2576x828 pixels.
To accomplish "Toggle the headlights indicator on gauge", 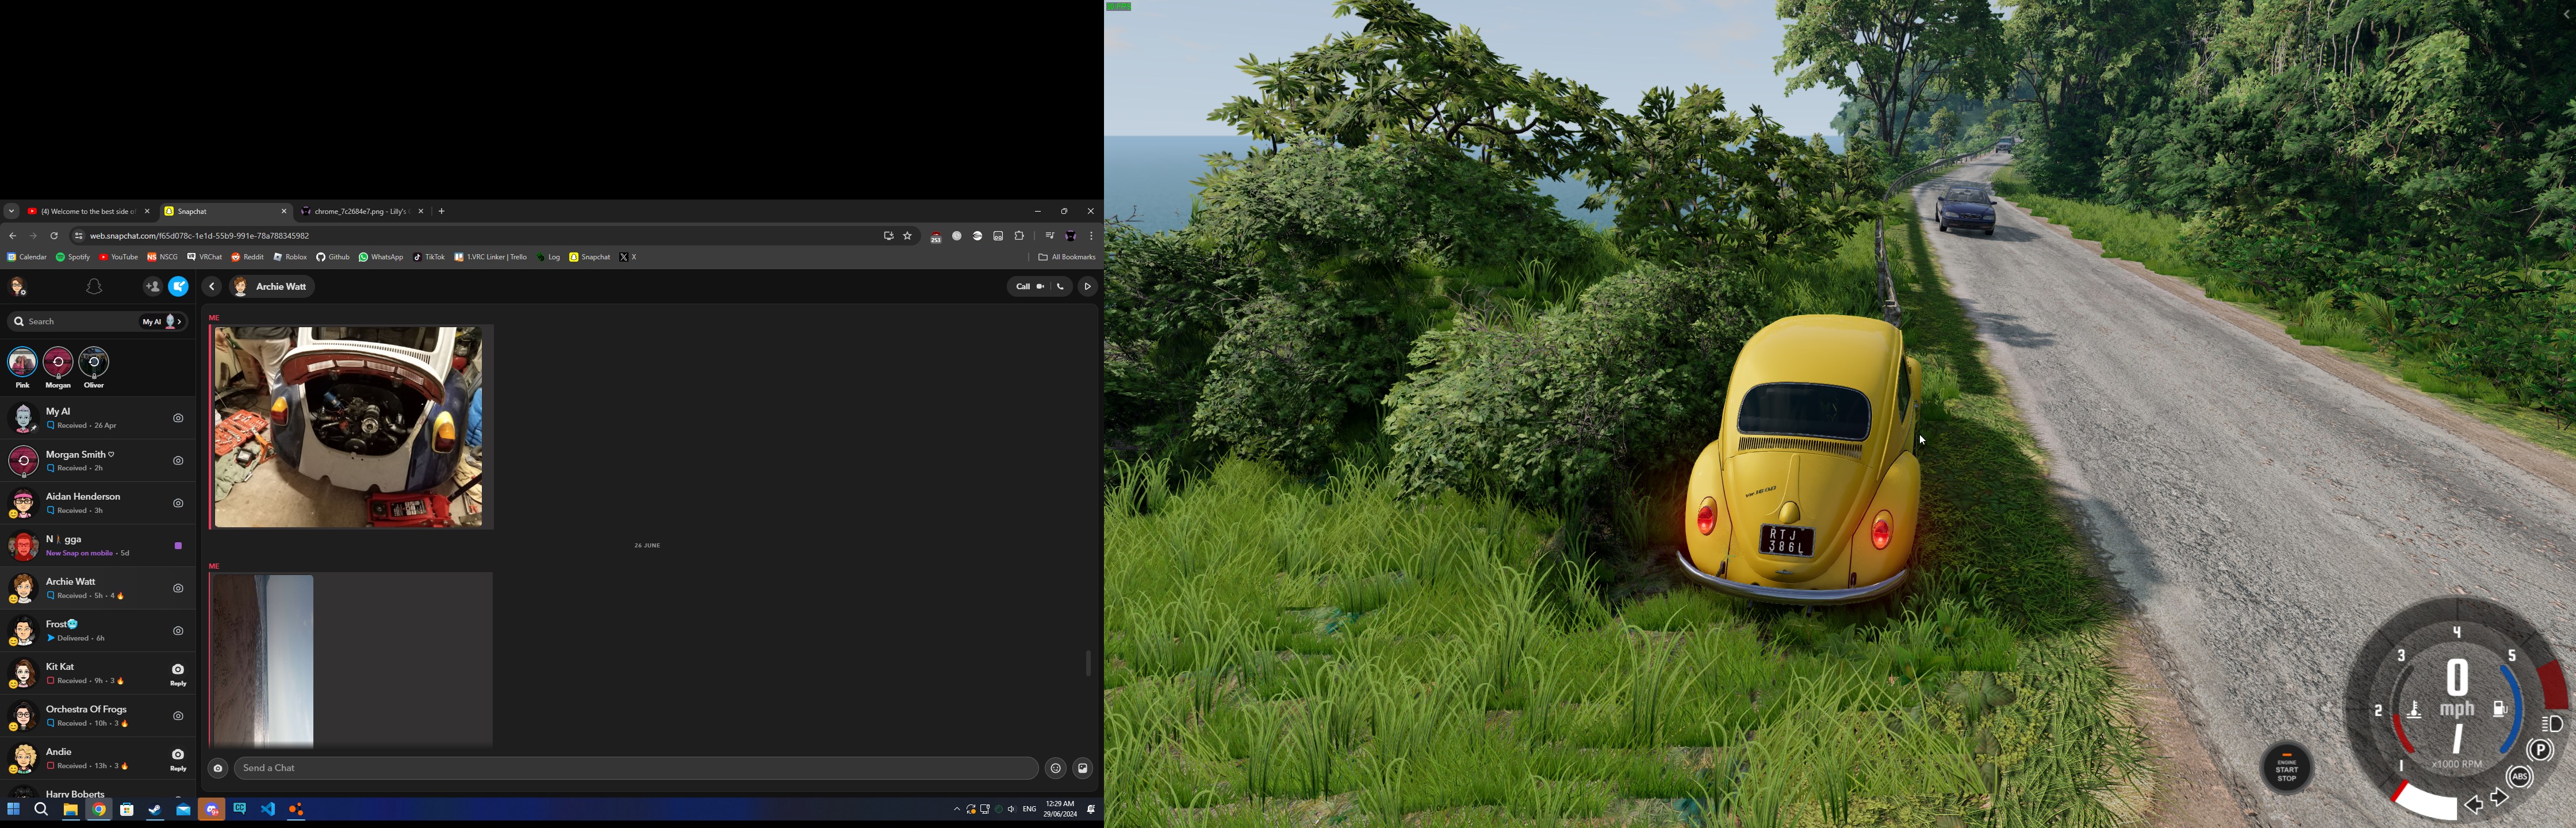I will [x=2551, y=723].
